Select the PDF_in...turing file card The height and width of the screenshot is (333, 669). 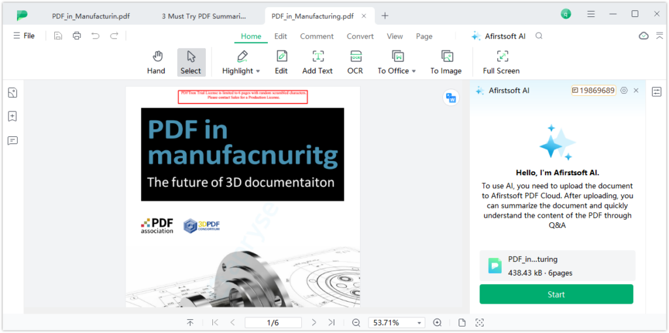557,266
